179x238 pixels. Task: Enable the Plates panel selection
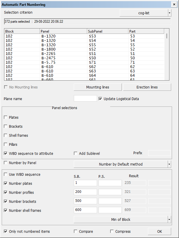click(6, 118)
